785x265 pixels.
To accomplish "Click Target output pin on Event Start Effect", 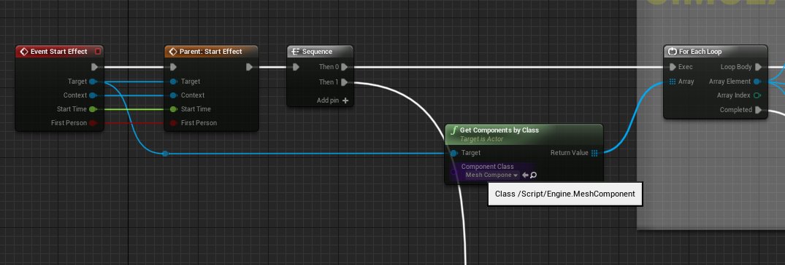I will pos(93,82).
